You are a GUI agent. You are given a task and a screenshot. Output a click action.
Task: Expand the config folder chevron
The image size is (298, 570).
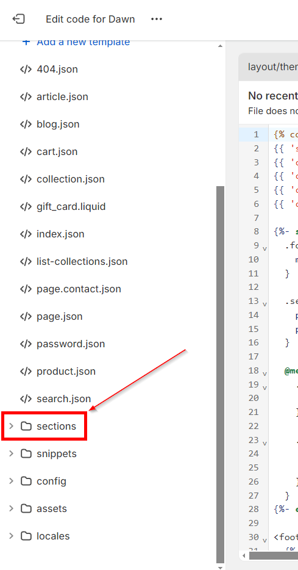point(11,481)
